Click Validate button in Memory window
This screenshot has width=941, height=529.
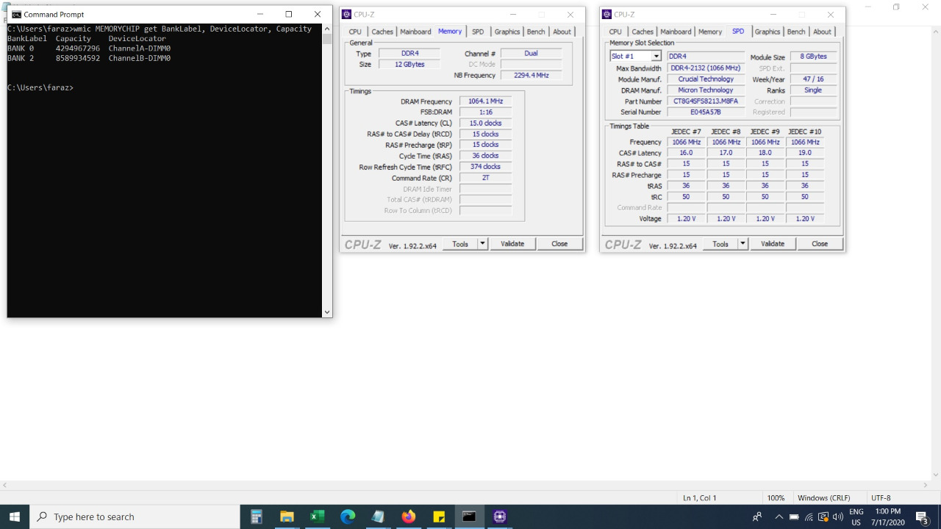(x=512, y=244)
